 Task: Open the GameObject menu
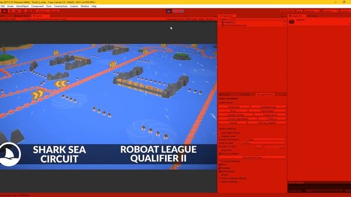[x=22, y=6]
